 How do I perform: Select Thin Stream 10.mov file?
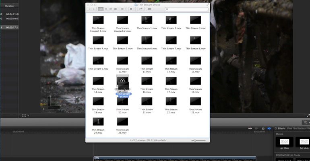point(122,64)
